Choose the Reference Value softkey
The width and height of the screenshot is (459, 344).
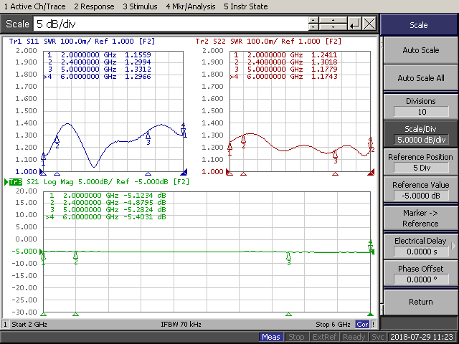(x=421, y=190)
